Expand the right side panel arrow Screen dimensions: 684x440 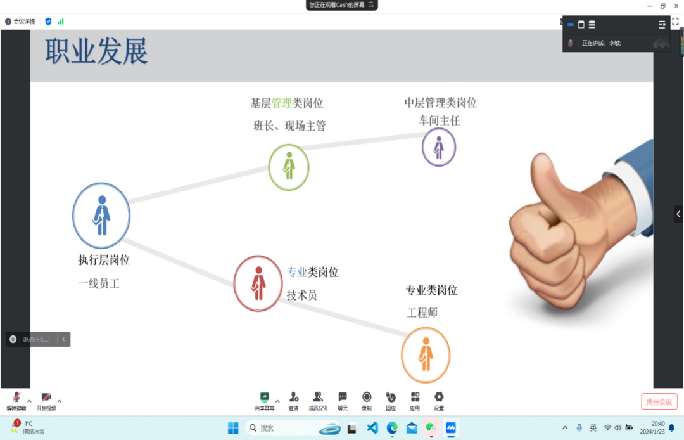678,214
